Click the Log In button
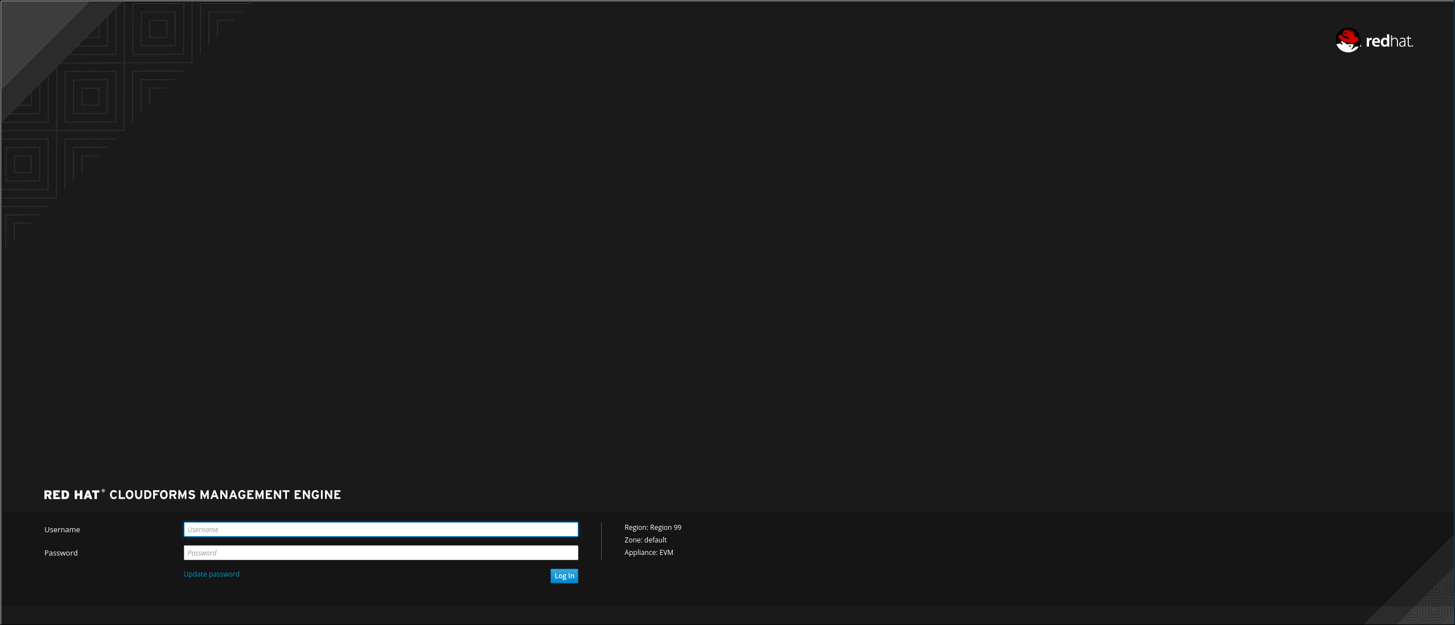This screenshot has height=625, width=1455. [564, 576]
